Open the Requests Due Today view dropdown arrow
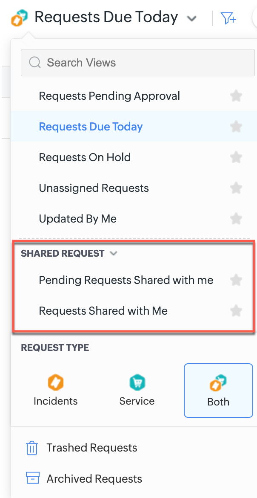Viewport: 257px width, 498px height. click(x=192, y=18)
